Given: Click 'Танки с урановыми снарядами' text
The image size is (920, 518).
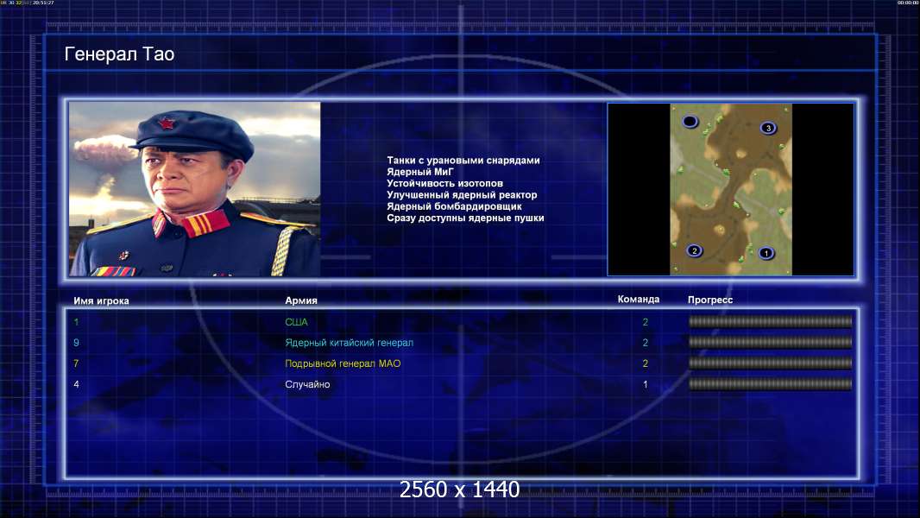Looking at the screenshot, I should 463,161.
